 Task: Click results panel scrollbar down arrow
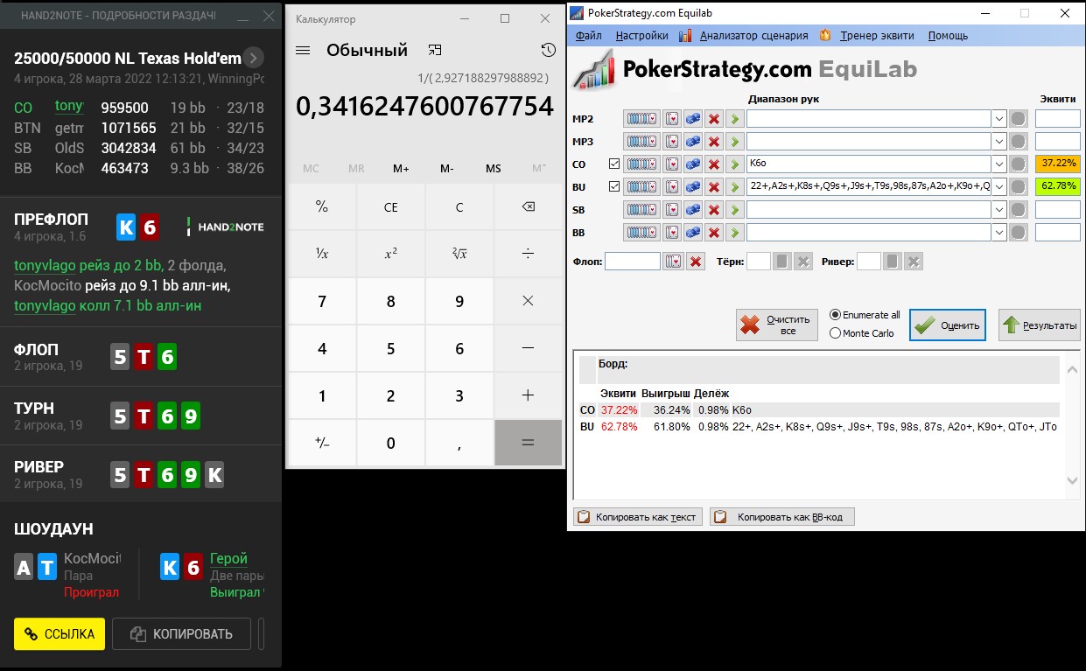(x=1073, y=480)
